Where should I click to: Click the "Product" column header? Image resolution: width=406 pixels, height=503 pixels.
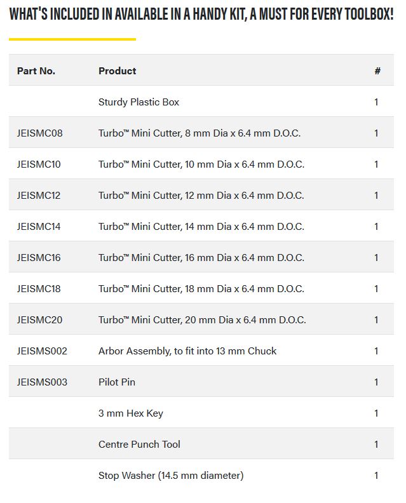pos(118,71)
